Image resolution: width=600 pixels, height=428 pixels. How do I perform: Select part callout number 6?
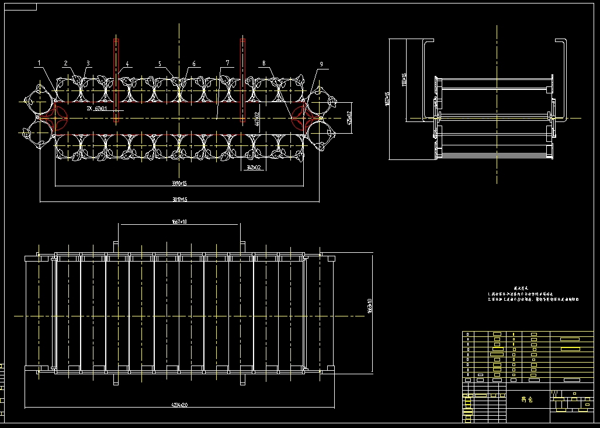[194, 64]
